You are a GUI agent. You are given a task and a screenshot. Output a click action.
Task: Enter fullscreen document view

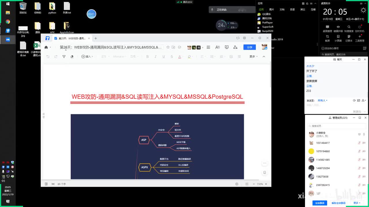247,184
